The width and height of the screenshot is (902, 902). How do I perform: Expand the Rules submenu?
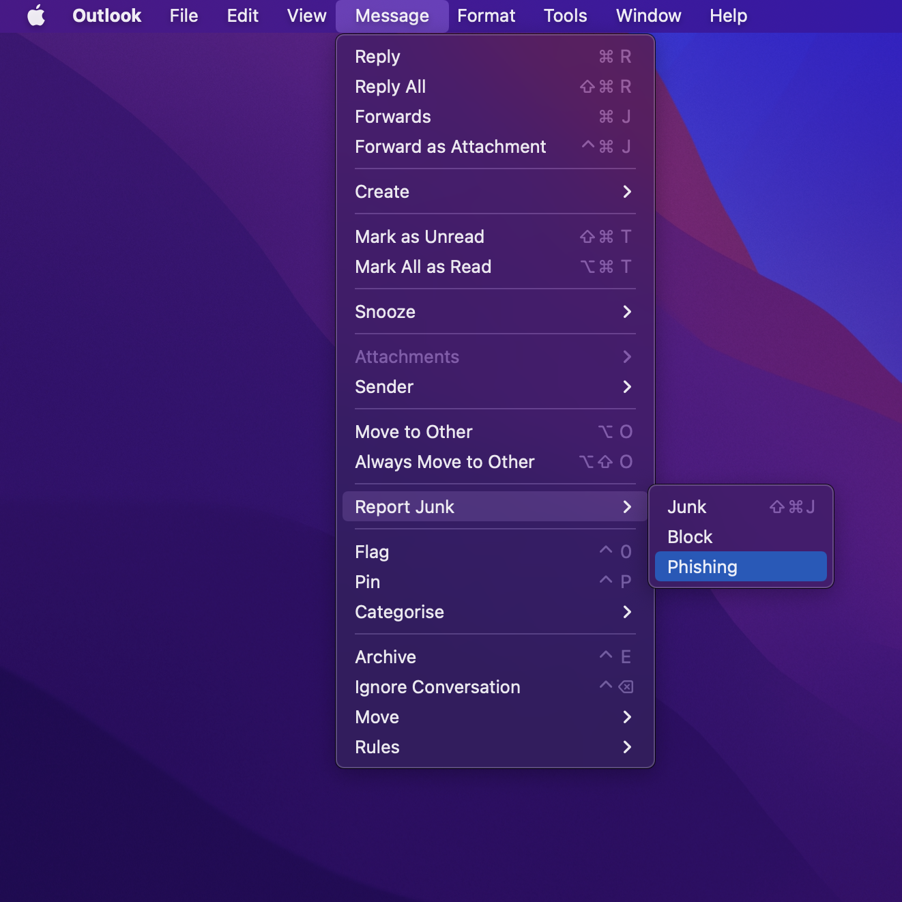pyautogui.click(x=495, y=747)
